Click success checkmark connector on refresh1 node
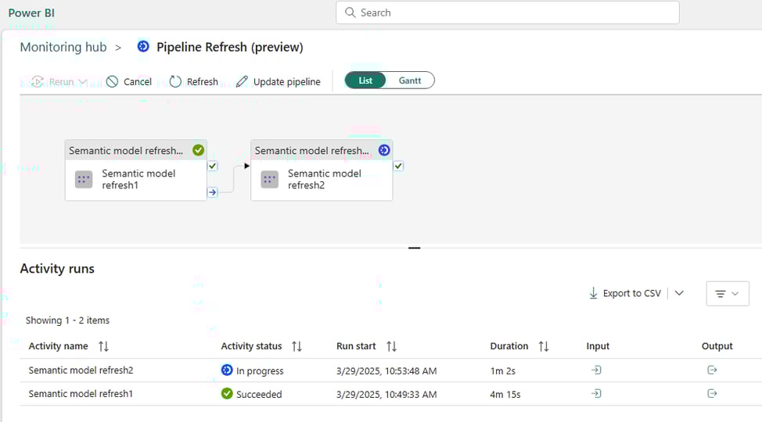This screenshot has width=762, height=422. 212,166
